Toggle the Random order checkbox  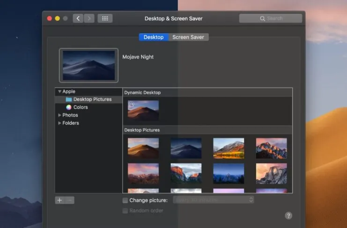click(125, 211)
